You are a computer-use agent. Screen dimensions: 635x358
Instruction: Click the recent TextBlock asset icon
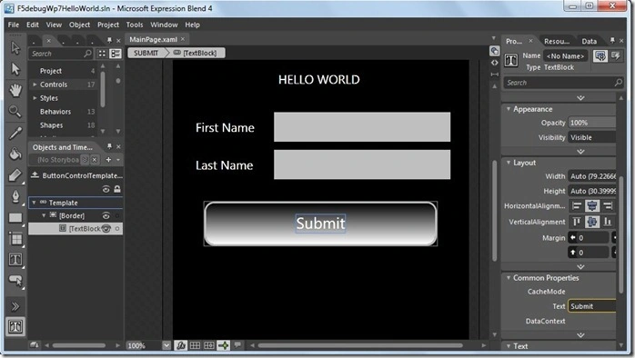pos(15,326)
